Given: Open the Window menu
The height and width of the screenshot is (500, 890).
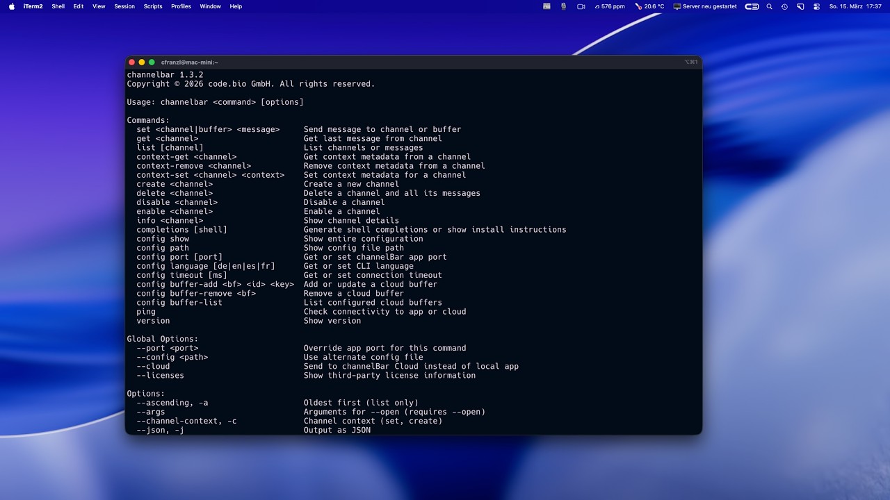Looking at the screenshot, I should pyautogui.click(x=210, y=6).
